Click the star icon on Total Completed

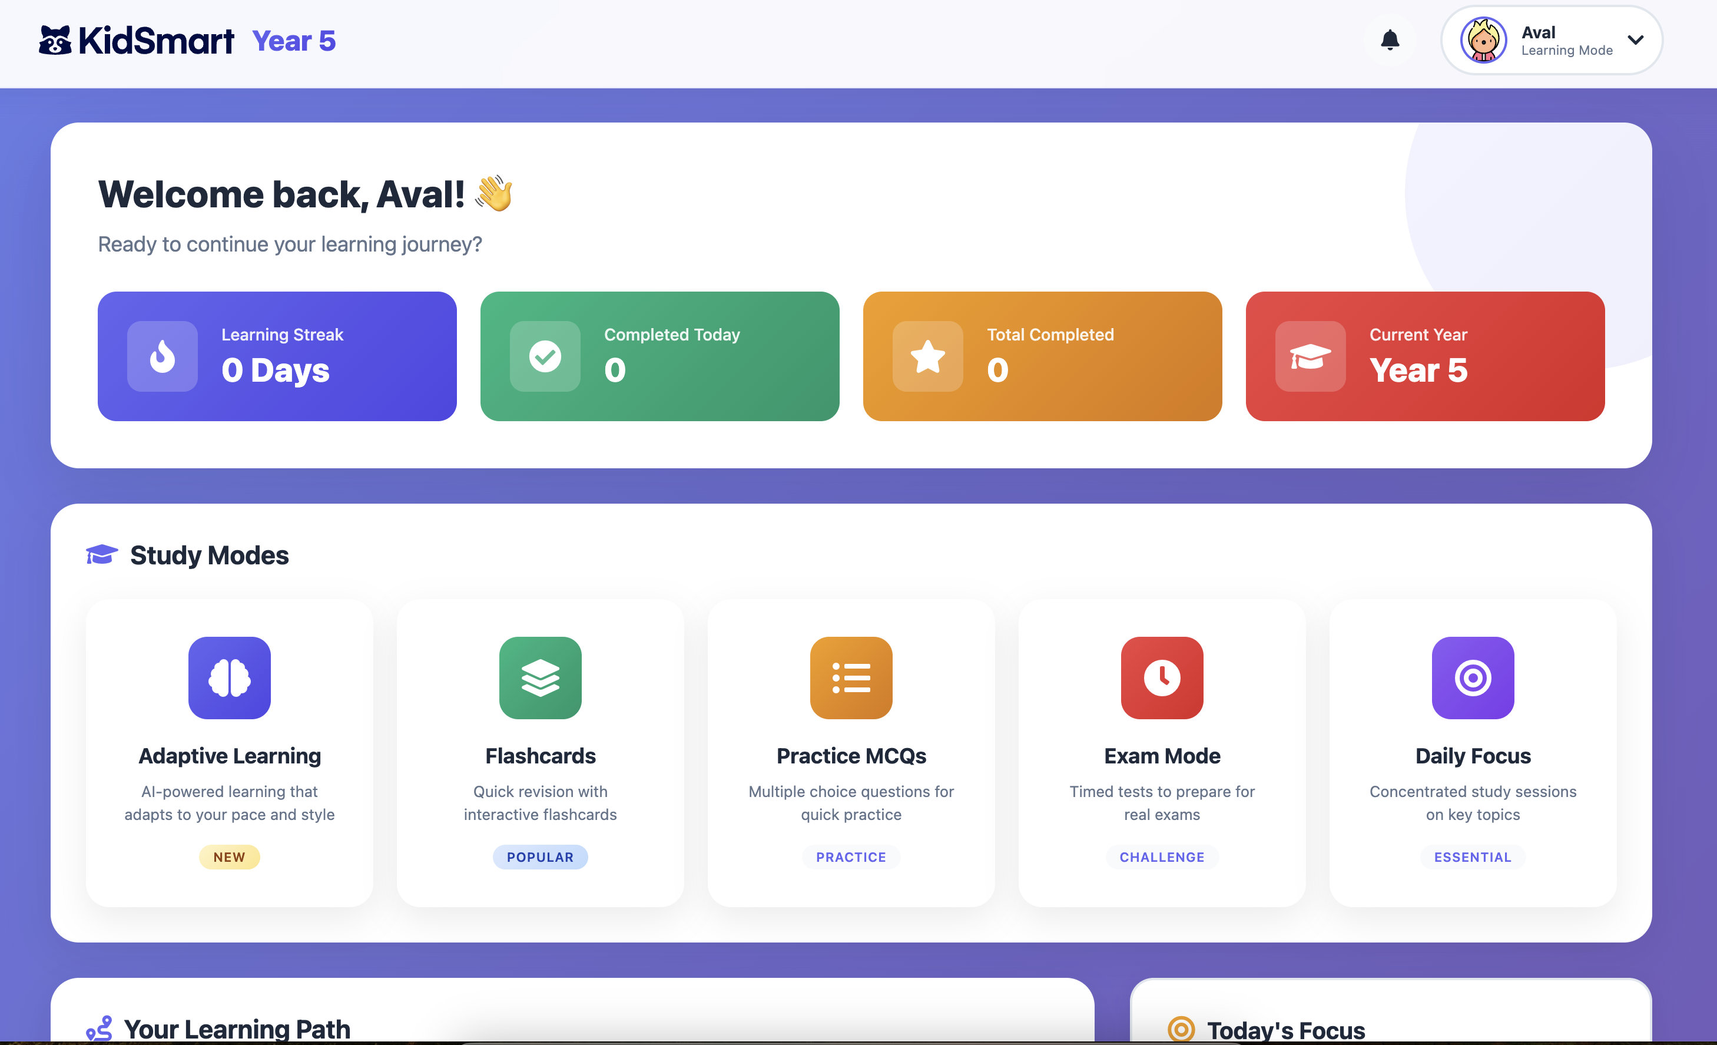(928, 356)
